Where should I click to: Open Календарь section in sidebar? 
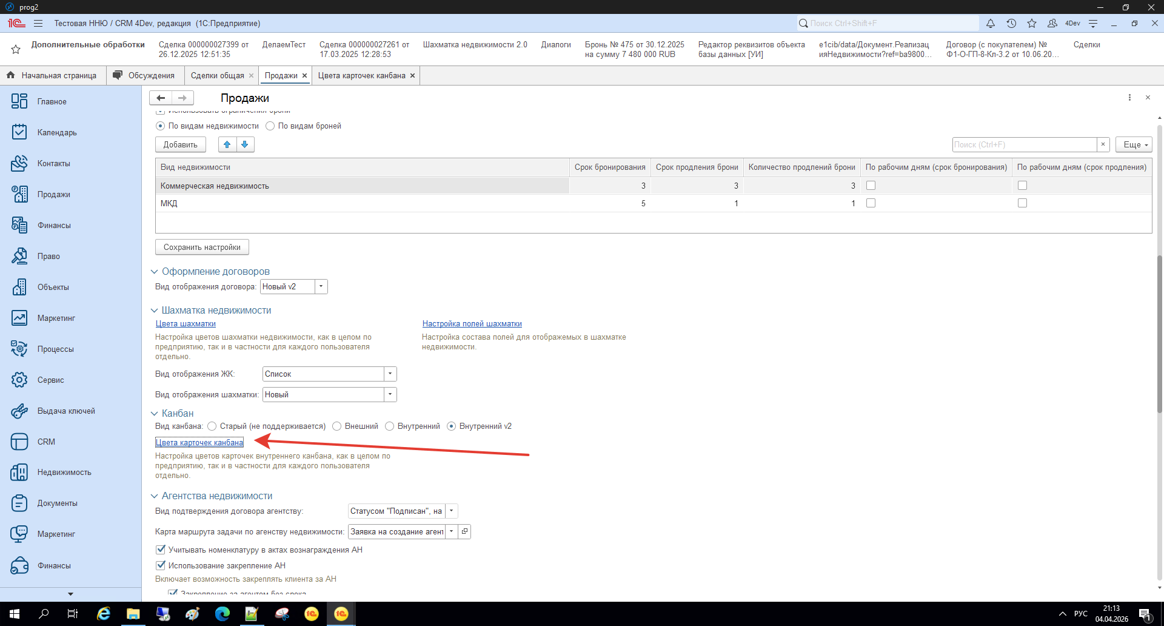[57, 132]
